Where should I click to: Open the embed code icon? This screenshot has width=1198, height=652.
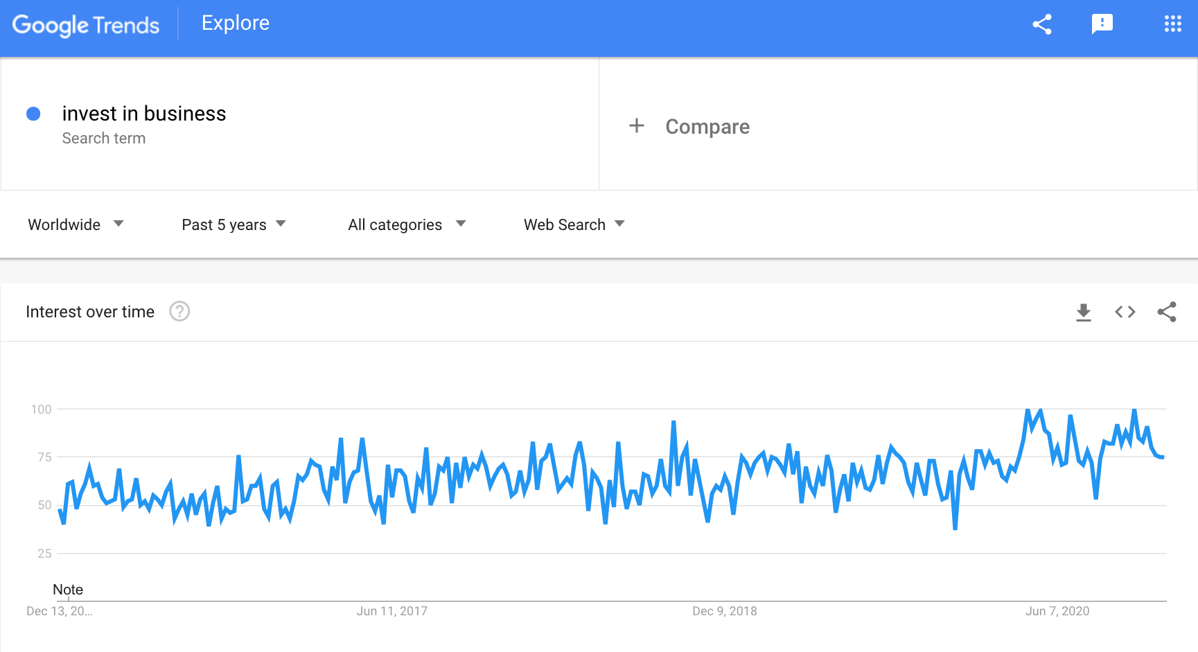coord(1125,312)
